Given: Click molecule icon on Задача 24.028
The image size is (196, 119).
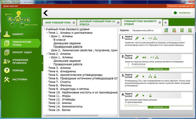Looking at the screenshot, I should [x=150, y=76].
